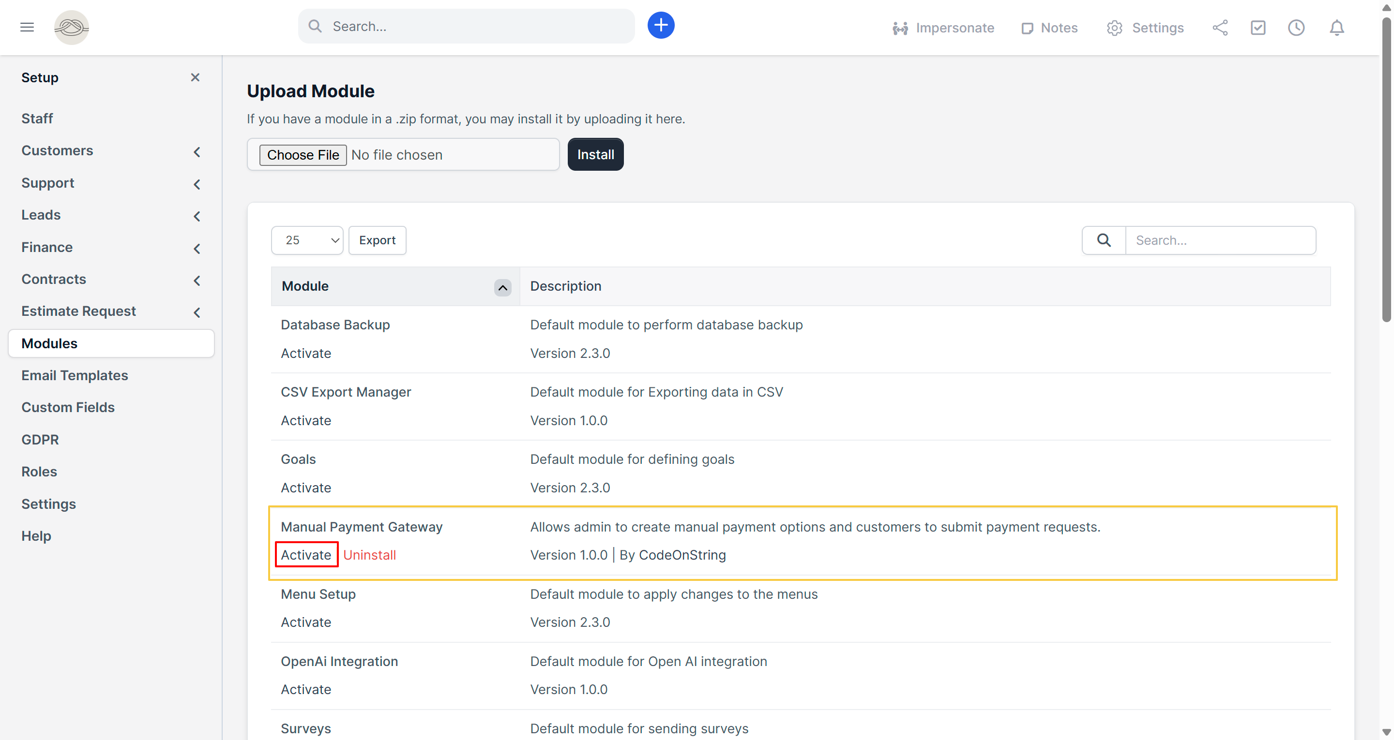Screen dimensions: 1394x740
Task: Click the Database Backup module name
Action: coord(335,325)
